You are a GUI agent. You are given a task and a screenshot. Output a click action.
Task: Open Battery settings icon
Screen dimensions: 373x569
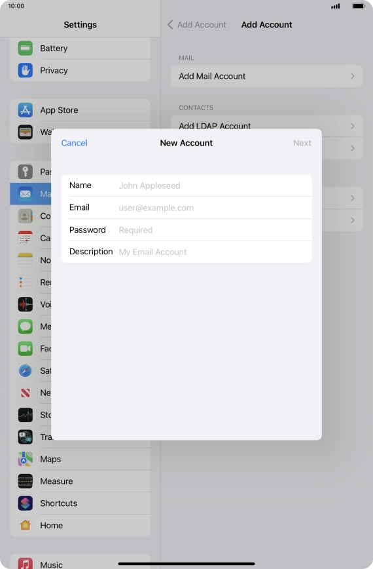click(26, 49)
